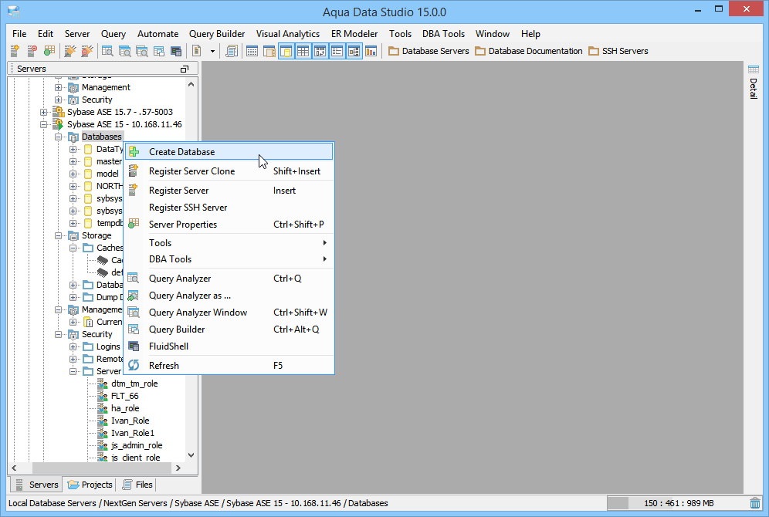Click the green plus icon beside Create Database
The width and height of the screenshot is (769, 517).
coord(134,152)
